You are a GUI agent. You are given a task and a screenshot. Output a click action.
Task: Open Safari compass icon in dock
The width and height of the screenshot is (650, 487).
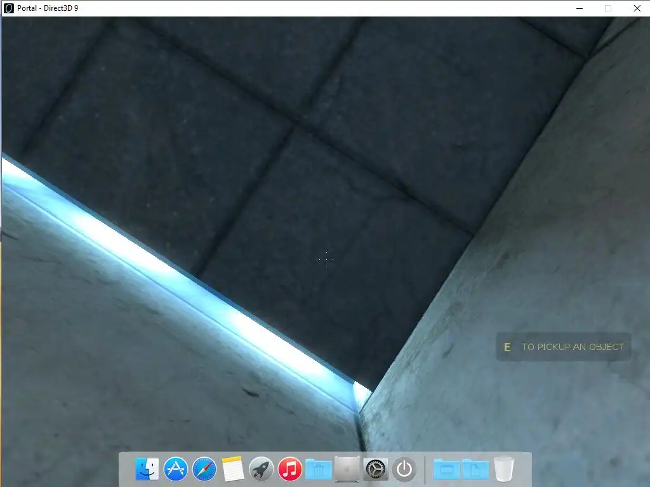point(204,469)
